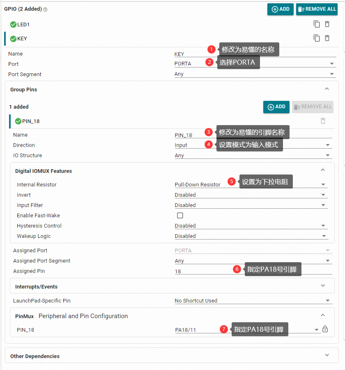Duplicate the LED1 GPIO entry
The image size is (345, 370).
(x=317, y=24)
